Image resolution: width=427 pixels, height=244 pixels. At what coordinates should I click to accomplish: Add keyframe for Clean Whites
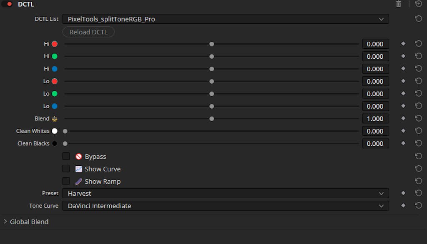pyautogui.click(x=403, y=131)
